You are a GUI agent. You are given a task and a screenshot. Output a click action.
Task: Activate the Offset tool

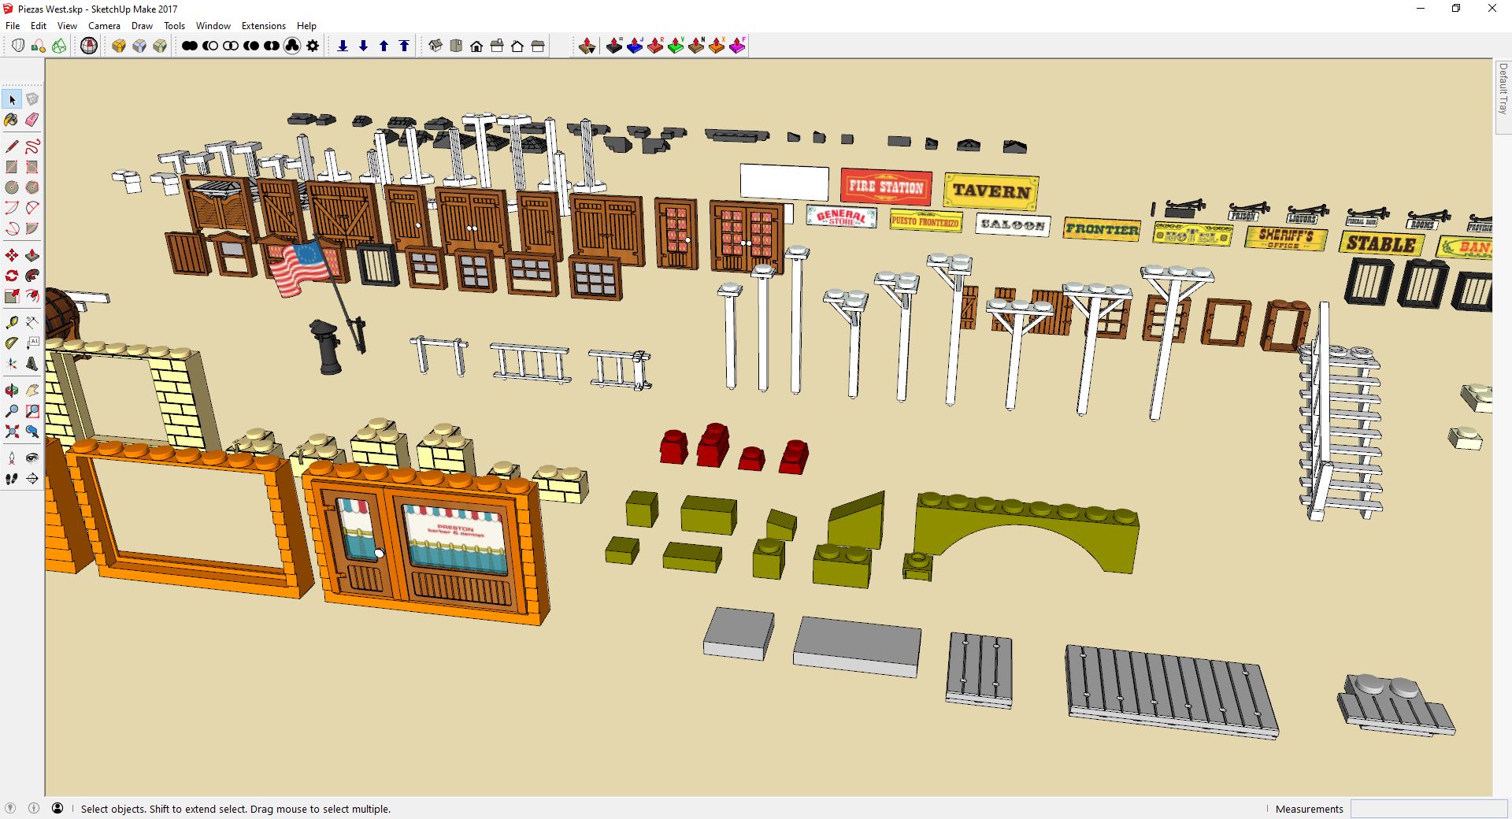pos(32,296)
